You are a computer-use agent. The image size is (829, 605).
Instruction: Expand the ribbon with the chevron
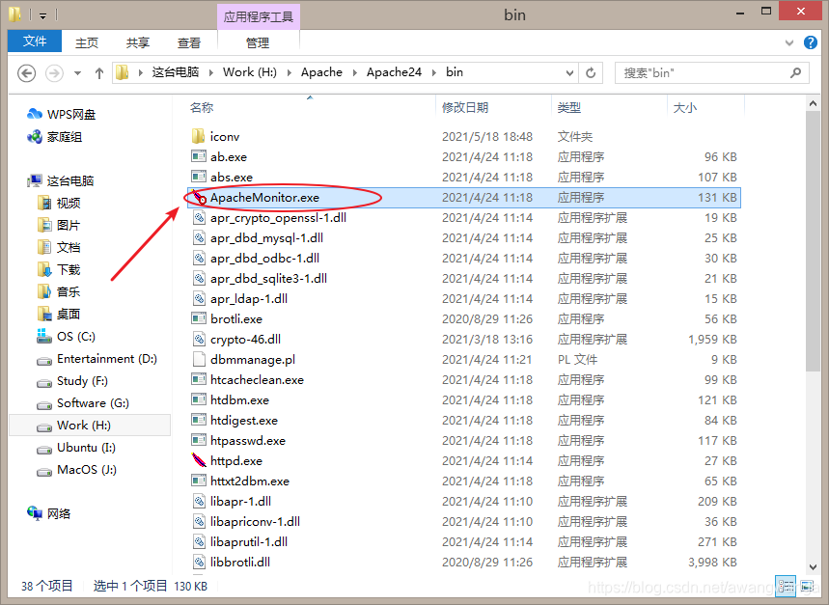point(788,42)
